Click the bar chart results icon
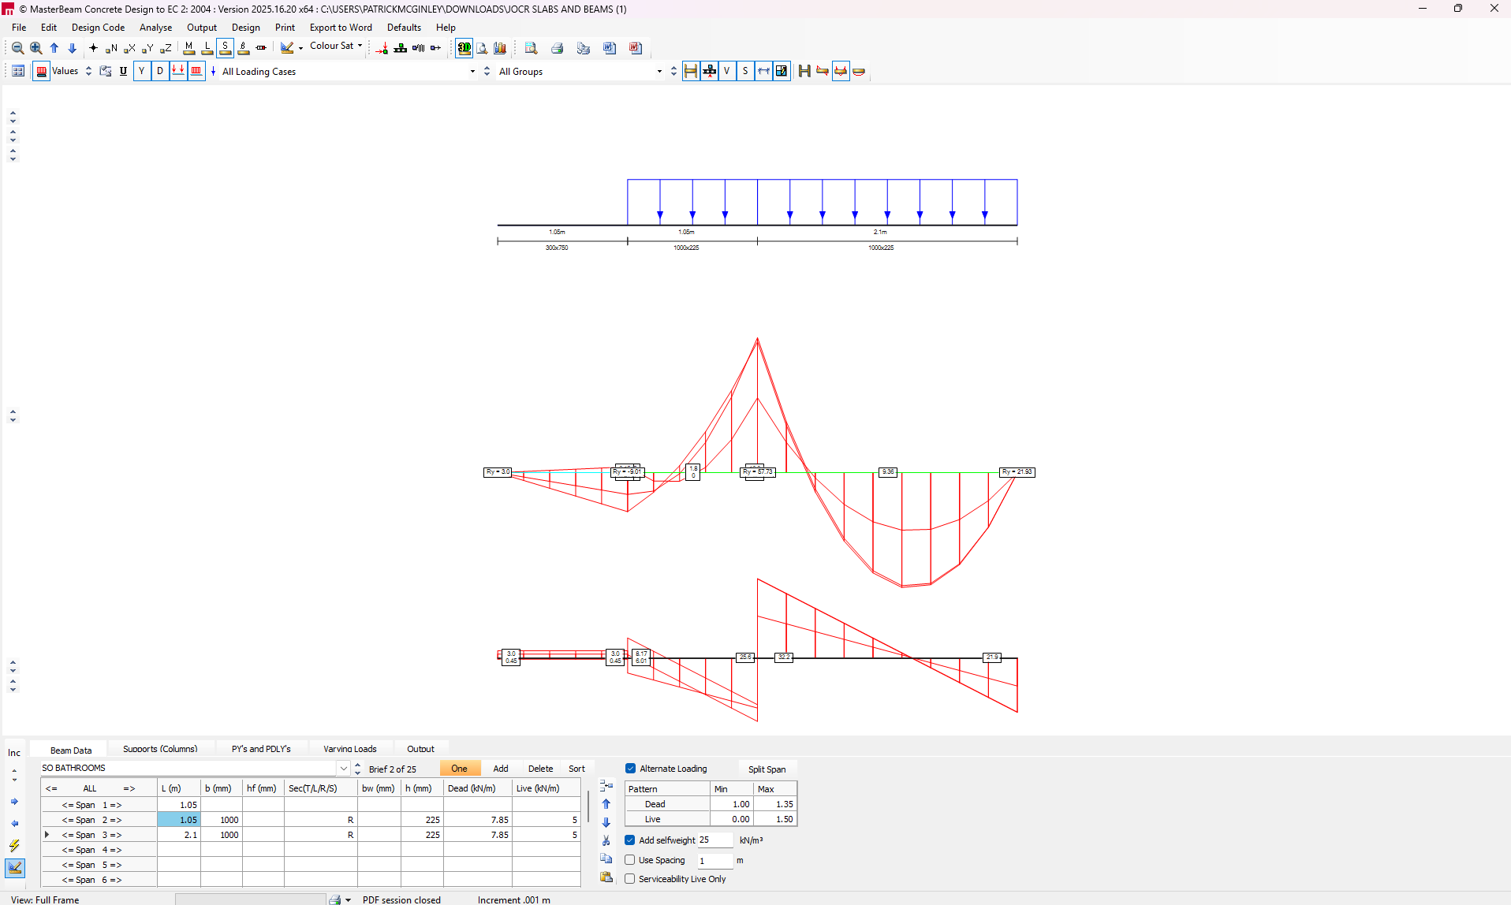This screenshot has height=905, width=1511. [500, 48]
